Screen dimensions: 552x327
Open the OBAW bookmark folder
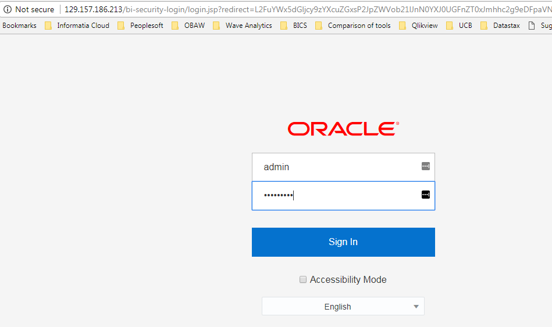189,26
